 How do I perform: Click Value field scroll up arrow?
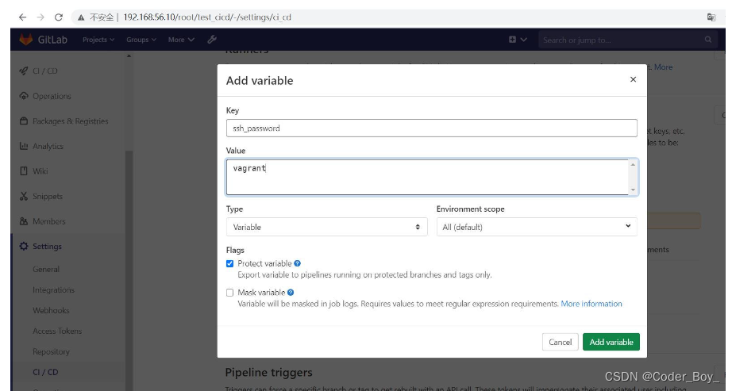pos(633,164)
